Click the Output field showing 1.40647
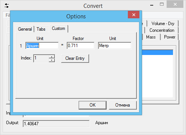186x135 pixels. [x=56, y=123]
